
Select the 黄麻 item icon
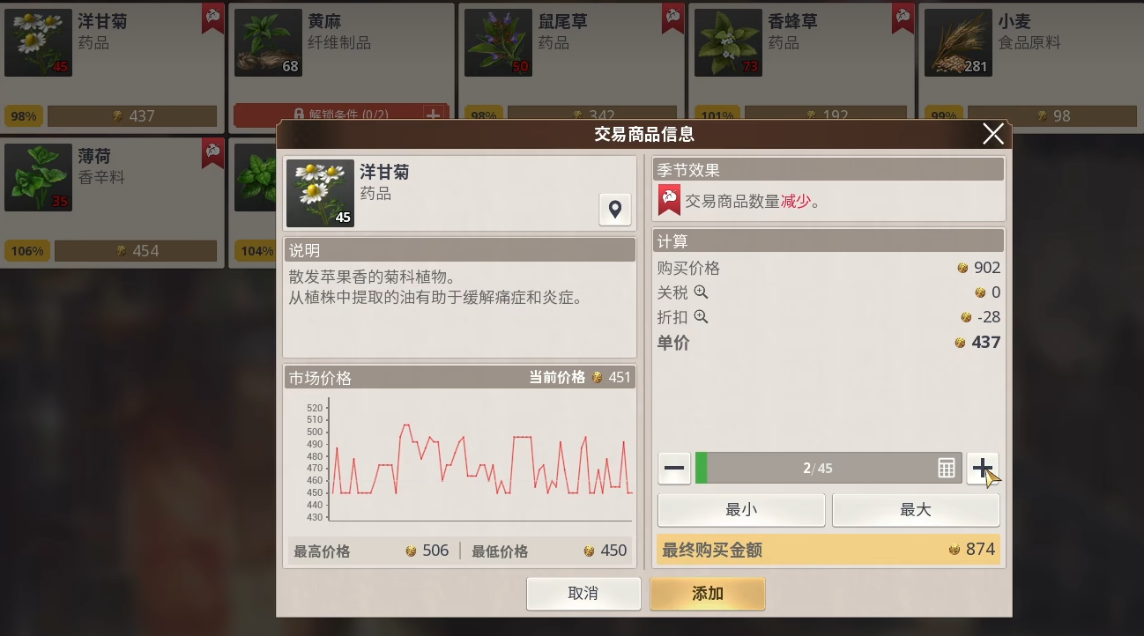tap(268, 42)
